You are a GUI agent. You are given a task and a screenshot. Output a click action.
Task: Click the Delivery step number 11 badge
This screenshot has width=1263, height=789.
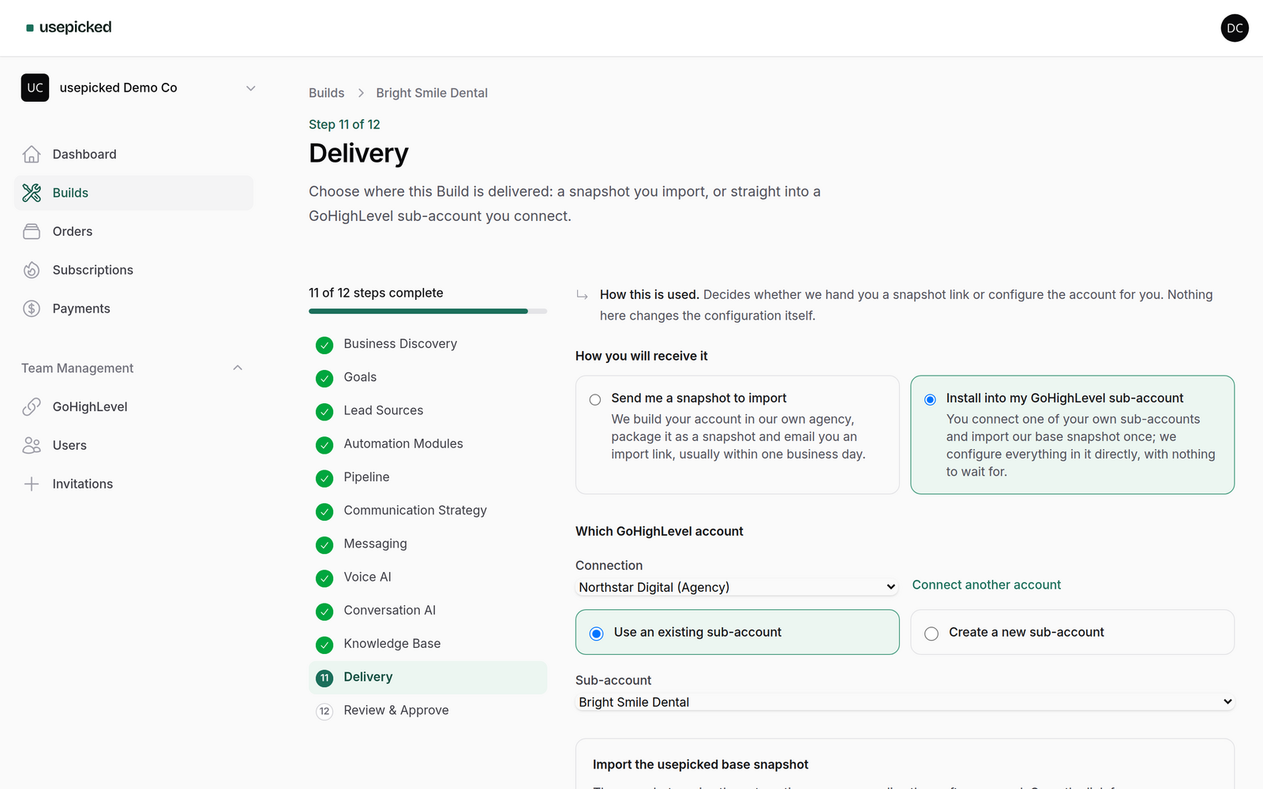coord(324,678)
